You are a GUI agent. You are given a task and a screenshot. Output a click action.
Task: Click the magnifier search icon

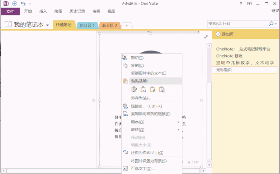[x=271, y=24]
